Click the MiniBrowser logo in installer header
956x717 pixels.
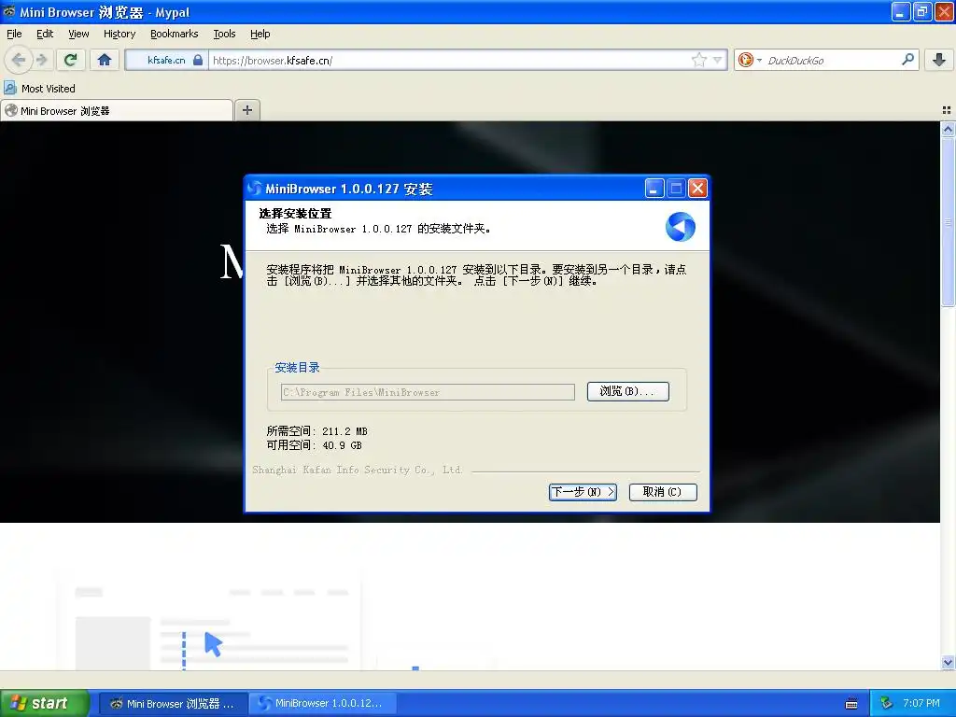tap(681, 226)
